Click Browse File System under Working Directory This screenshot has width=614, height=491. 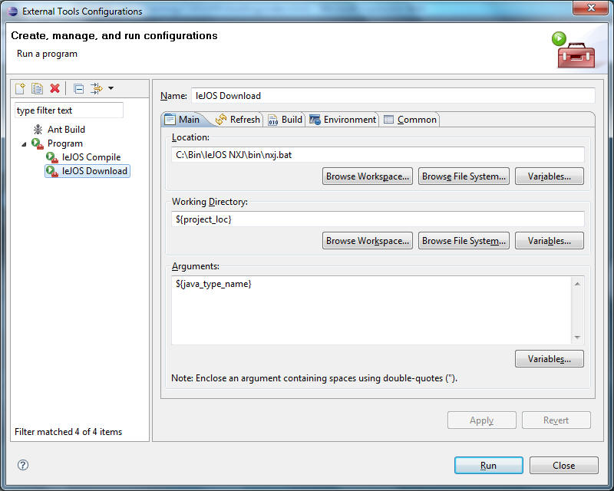click(x=464, y=240)
